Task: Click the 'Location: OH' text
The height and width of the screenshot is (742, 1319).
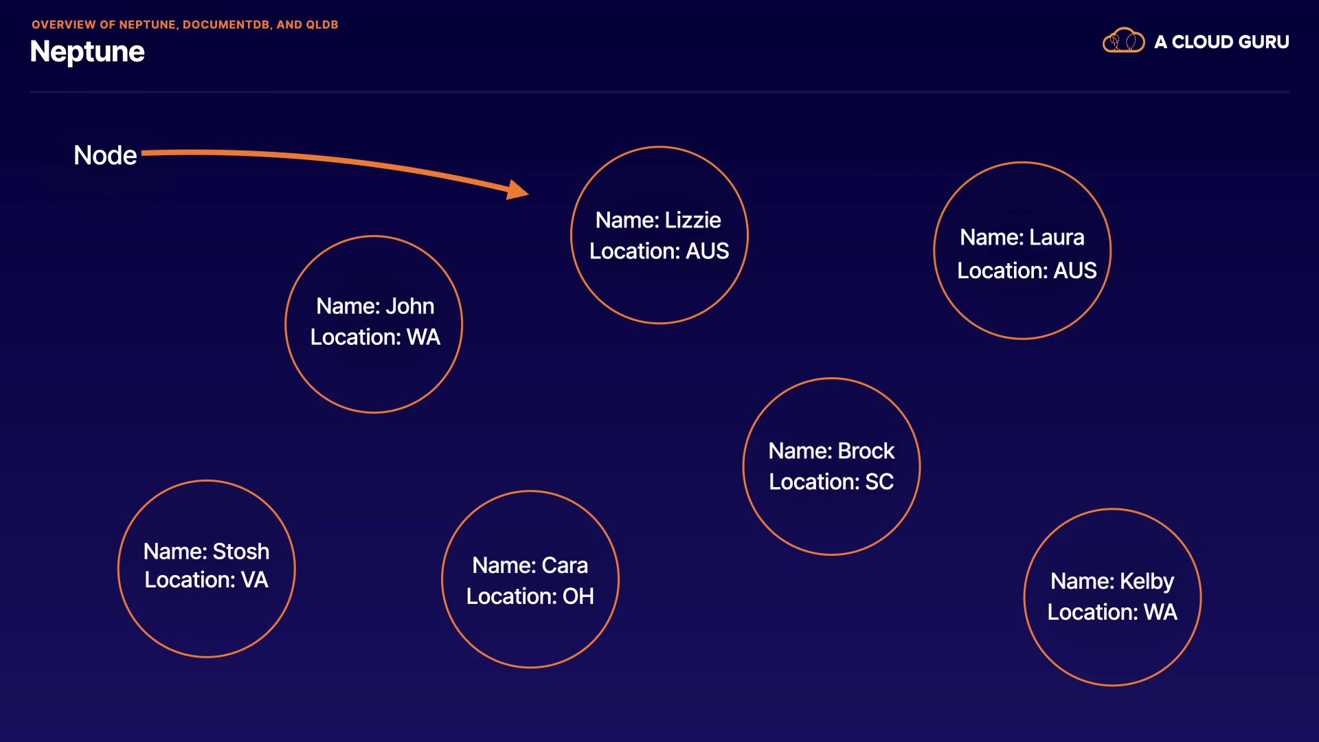Action: click(x=530, y=596)
